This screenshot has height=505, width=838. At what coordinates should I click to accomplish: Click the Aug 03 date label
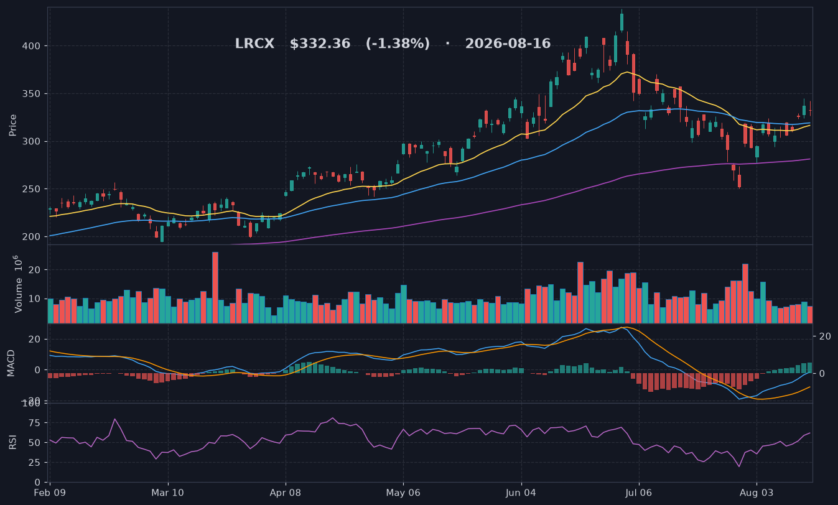tap(757, 493)
